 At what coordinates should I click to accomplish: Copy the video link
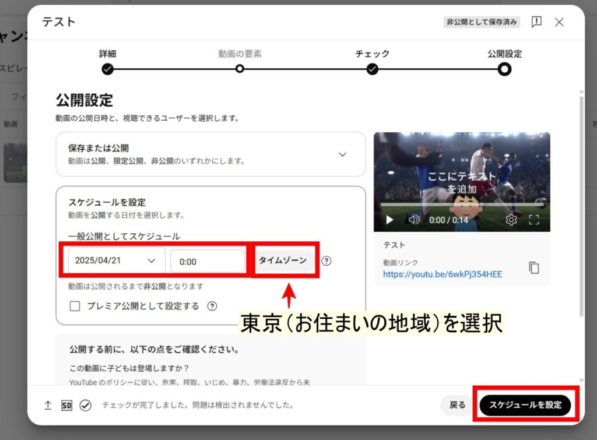pyautogui.click(x=534, y=267)
